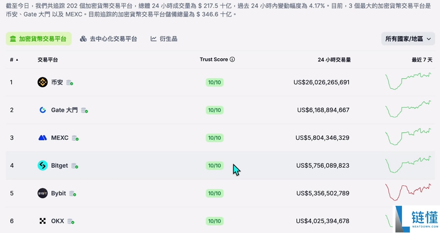This screenshot has height=233, width=440.
Task: Click rank number 4 in the table
Action: click(12, 165)
